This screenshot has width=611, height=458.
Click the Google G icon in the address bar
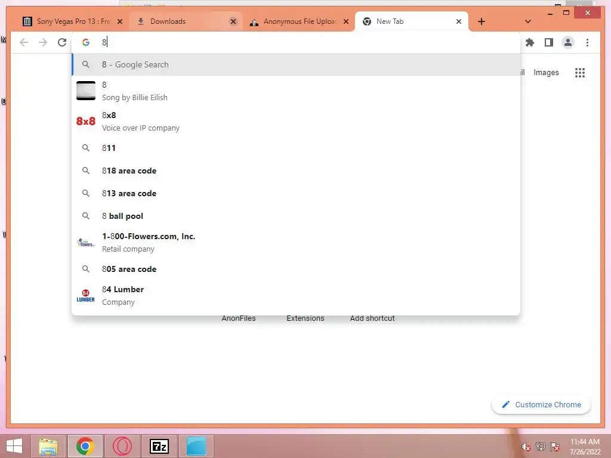tap(86, 42)
